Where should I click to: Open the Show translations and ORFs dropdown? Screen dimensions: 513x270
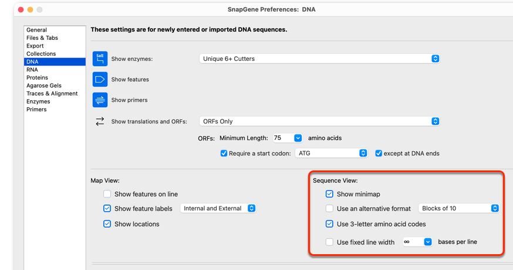tap(319, 121)
